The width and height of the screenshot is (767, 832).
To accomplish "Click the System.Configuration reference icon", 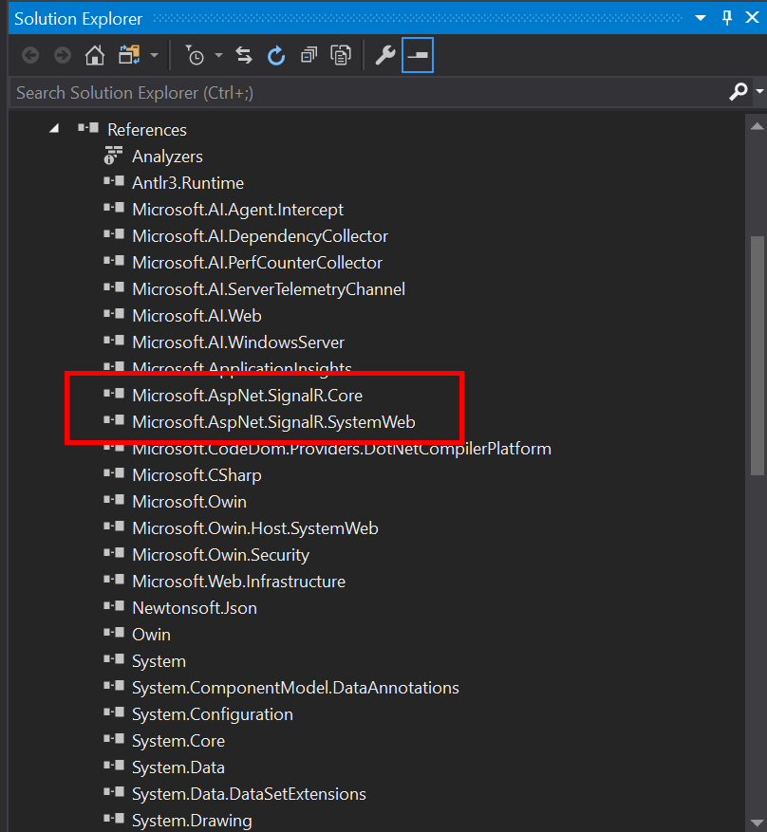I will (114, 712).
